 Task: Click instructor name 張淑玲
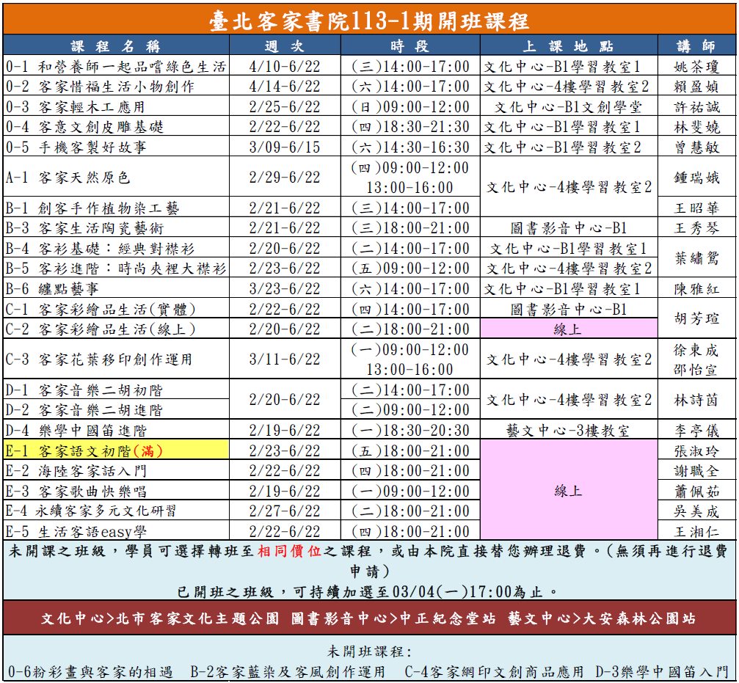click(696, 450)
